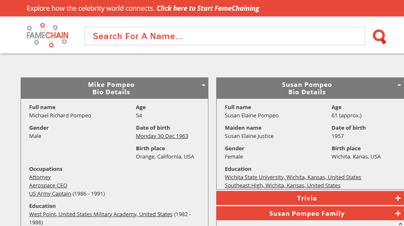Click the red magnifier search icon
Image resolution: width=404 pixels, height=226 pixels.
coord(379,37)
